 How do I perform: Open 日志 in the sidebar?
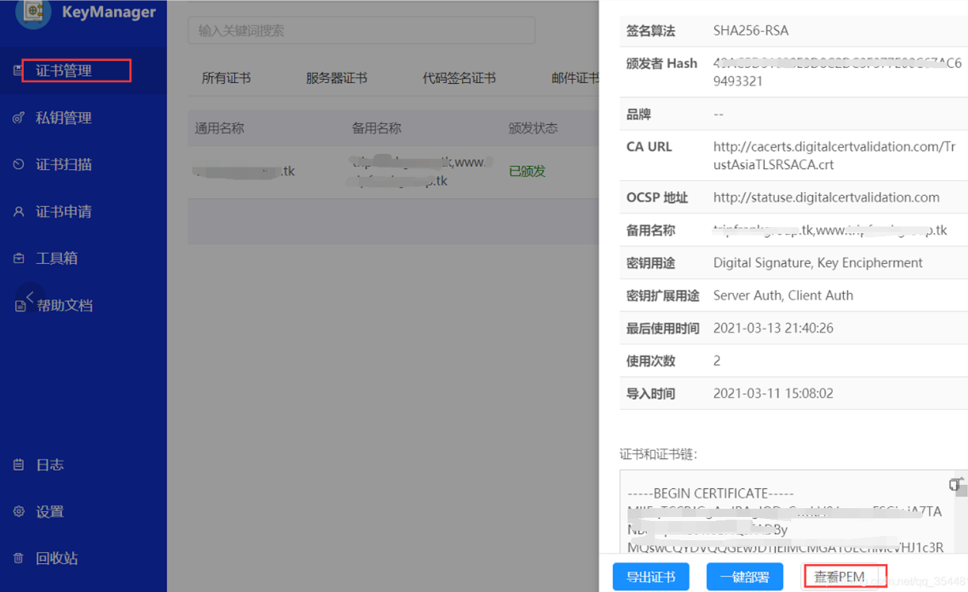click(50, 465)
